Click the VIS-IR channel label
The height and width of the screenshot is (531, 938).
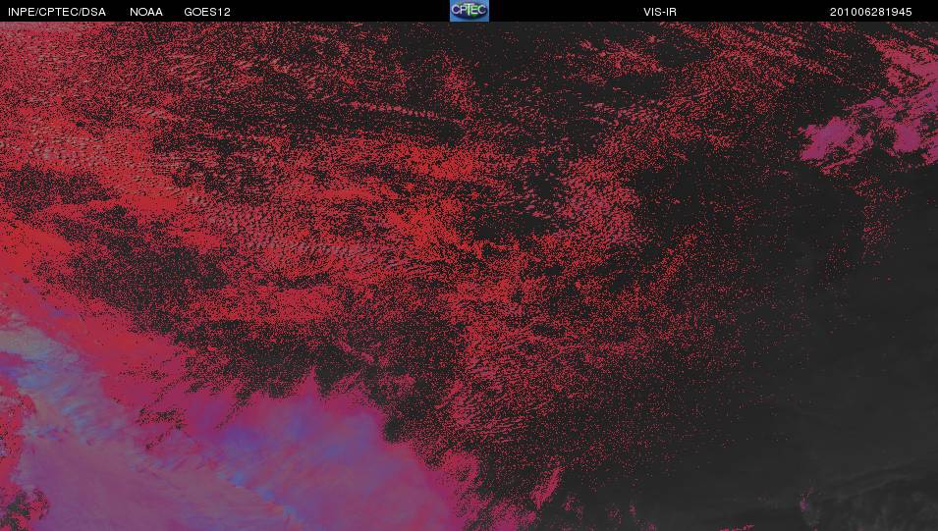[x=660, y=12]
